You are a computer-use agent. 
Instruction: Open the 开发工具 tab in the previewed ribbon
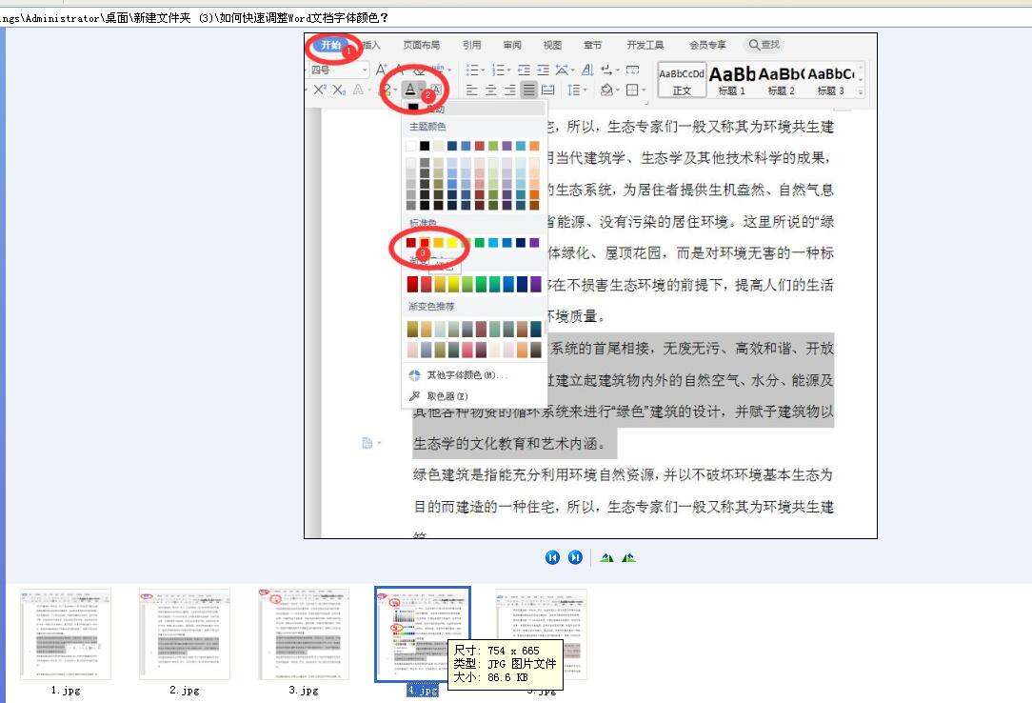click(x=645, y=45)
